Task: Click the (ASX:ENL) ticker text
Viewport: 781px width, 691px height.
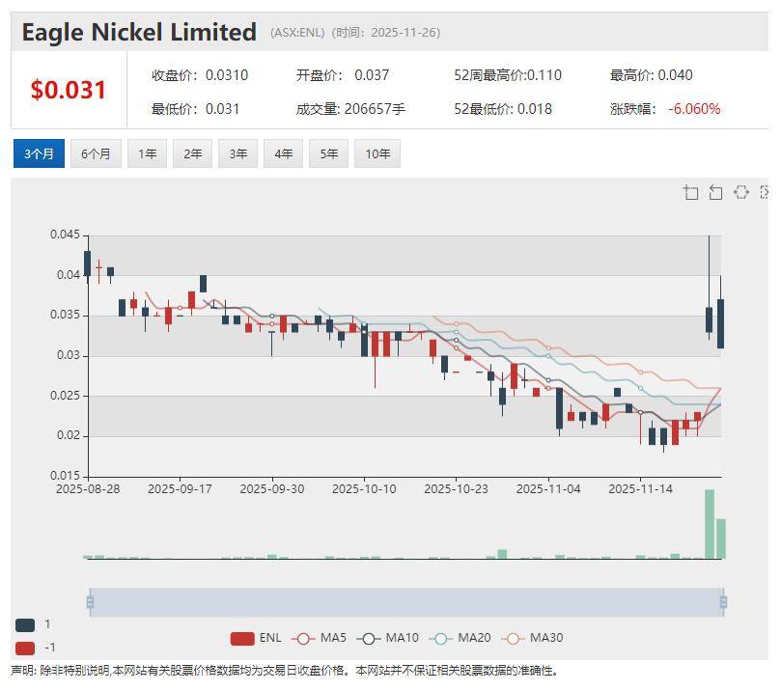Action: [297, 33]
